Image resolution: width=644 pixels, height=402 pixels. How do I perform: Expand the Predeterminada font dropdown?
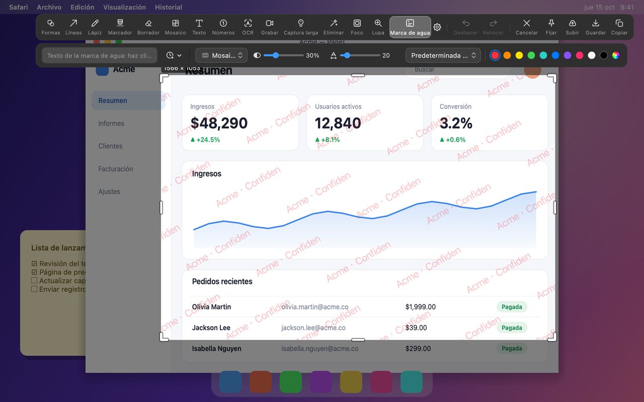(x=443, y=55)
